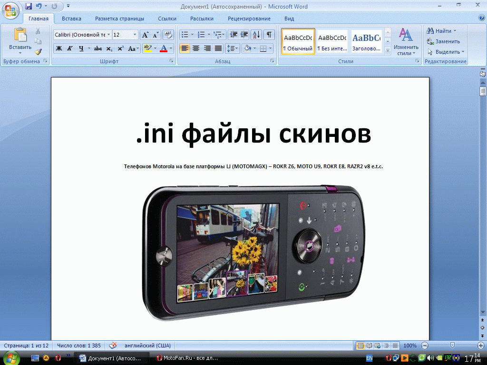Apply superscript formatting
The height and width of the screenshot is (365, 487).
120,48
